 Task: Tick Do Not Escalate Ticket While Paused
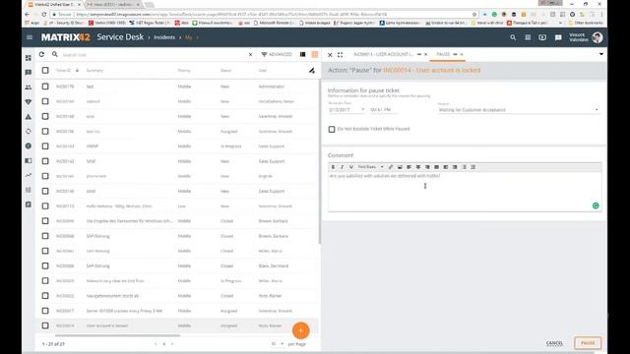[332, 129]
